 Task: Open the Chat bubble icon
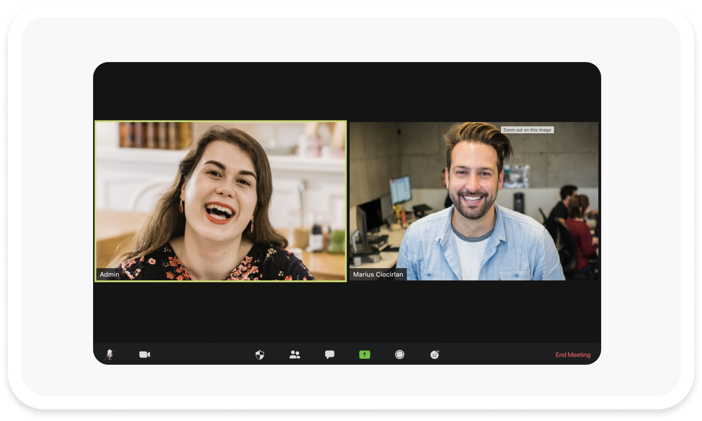tap(330, 355)
